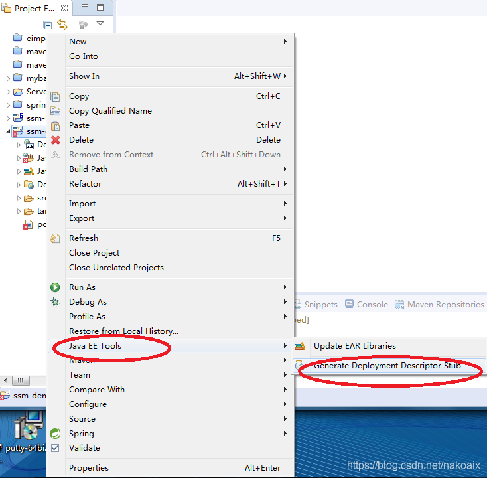Open the Compare With submenu
The image size is (487, 478).
171,390
